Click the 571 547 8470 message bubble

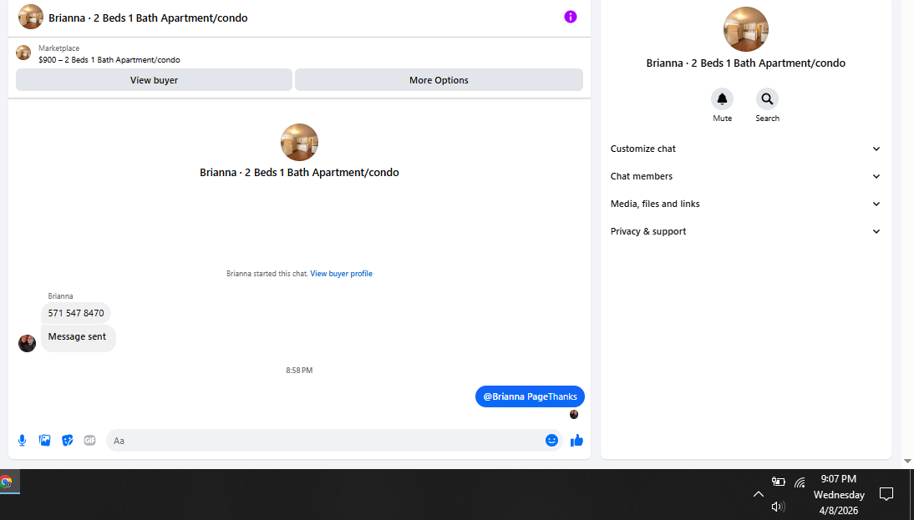click(76, 313)
